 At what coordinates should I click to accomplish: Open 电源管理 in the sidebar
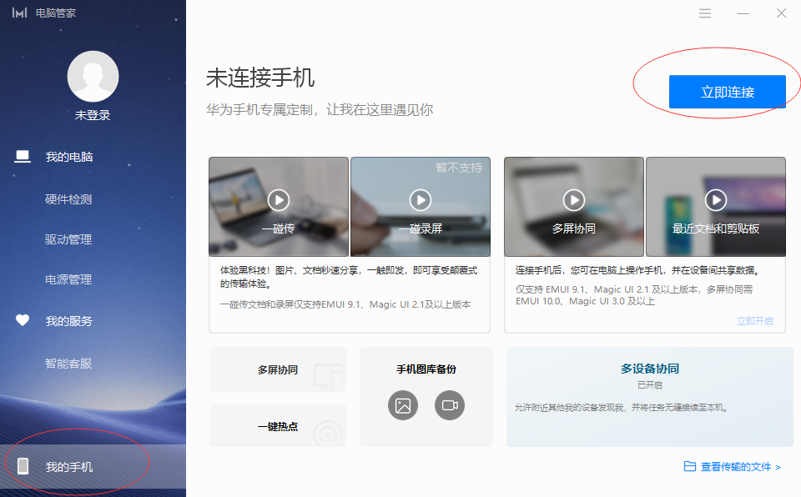point(68,279)
